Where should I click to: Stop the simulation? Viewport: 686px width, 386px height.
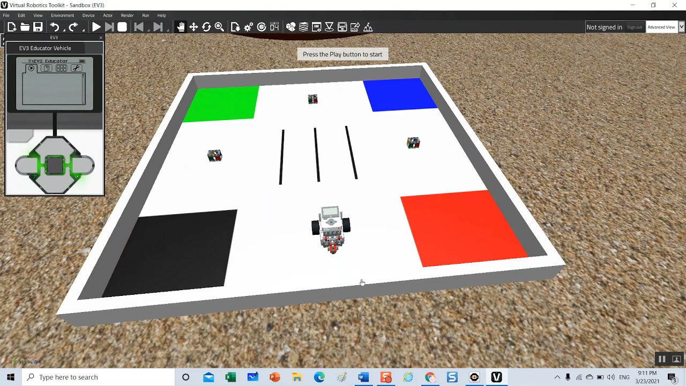(122, 27)
